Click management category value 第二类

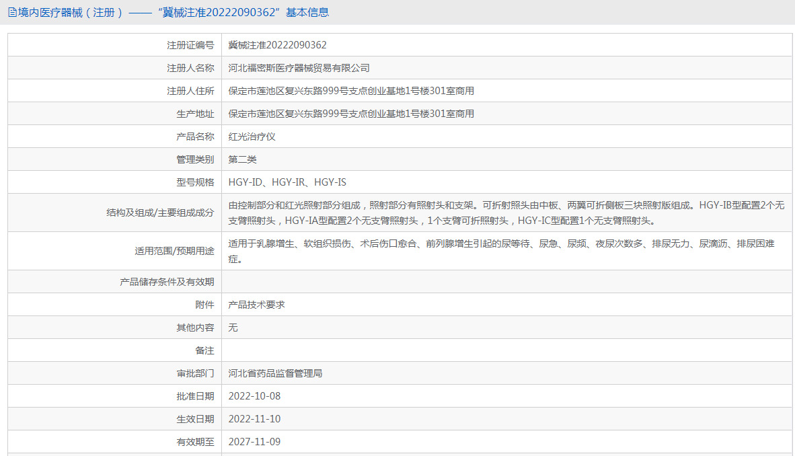pyautogui.click(x=242, y=159)
